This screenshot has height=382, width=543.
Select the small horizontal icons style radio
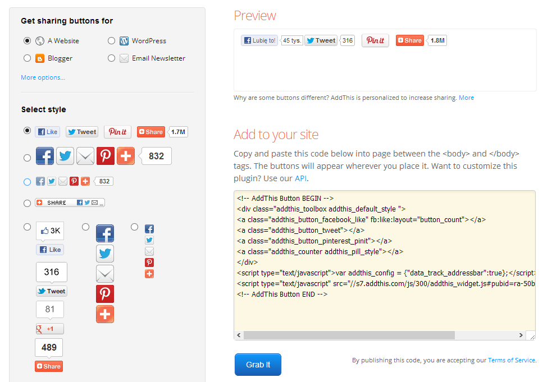pos(27,182)
